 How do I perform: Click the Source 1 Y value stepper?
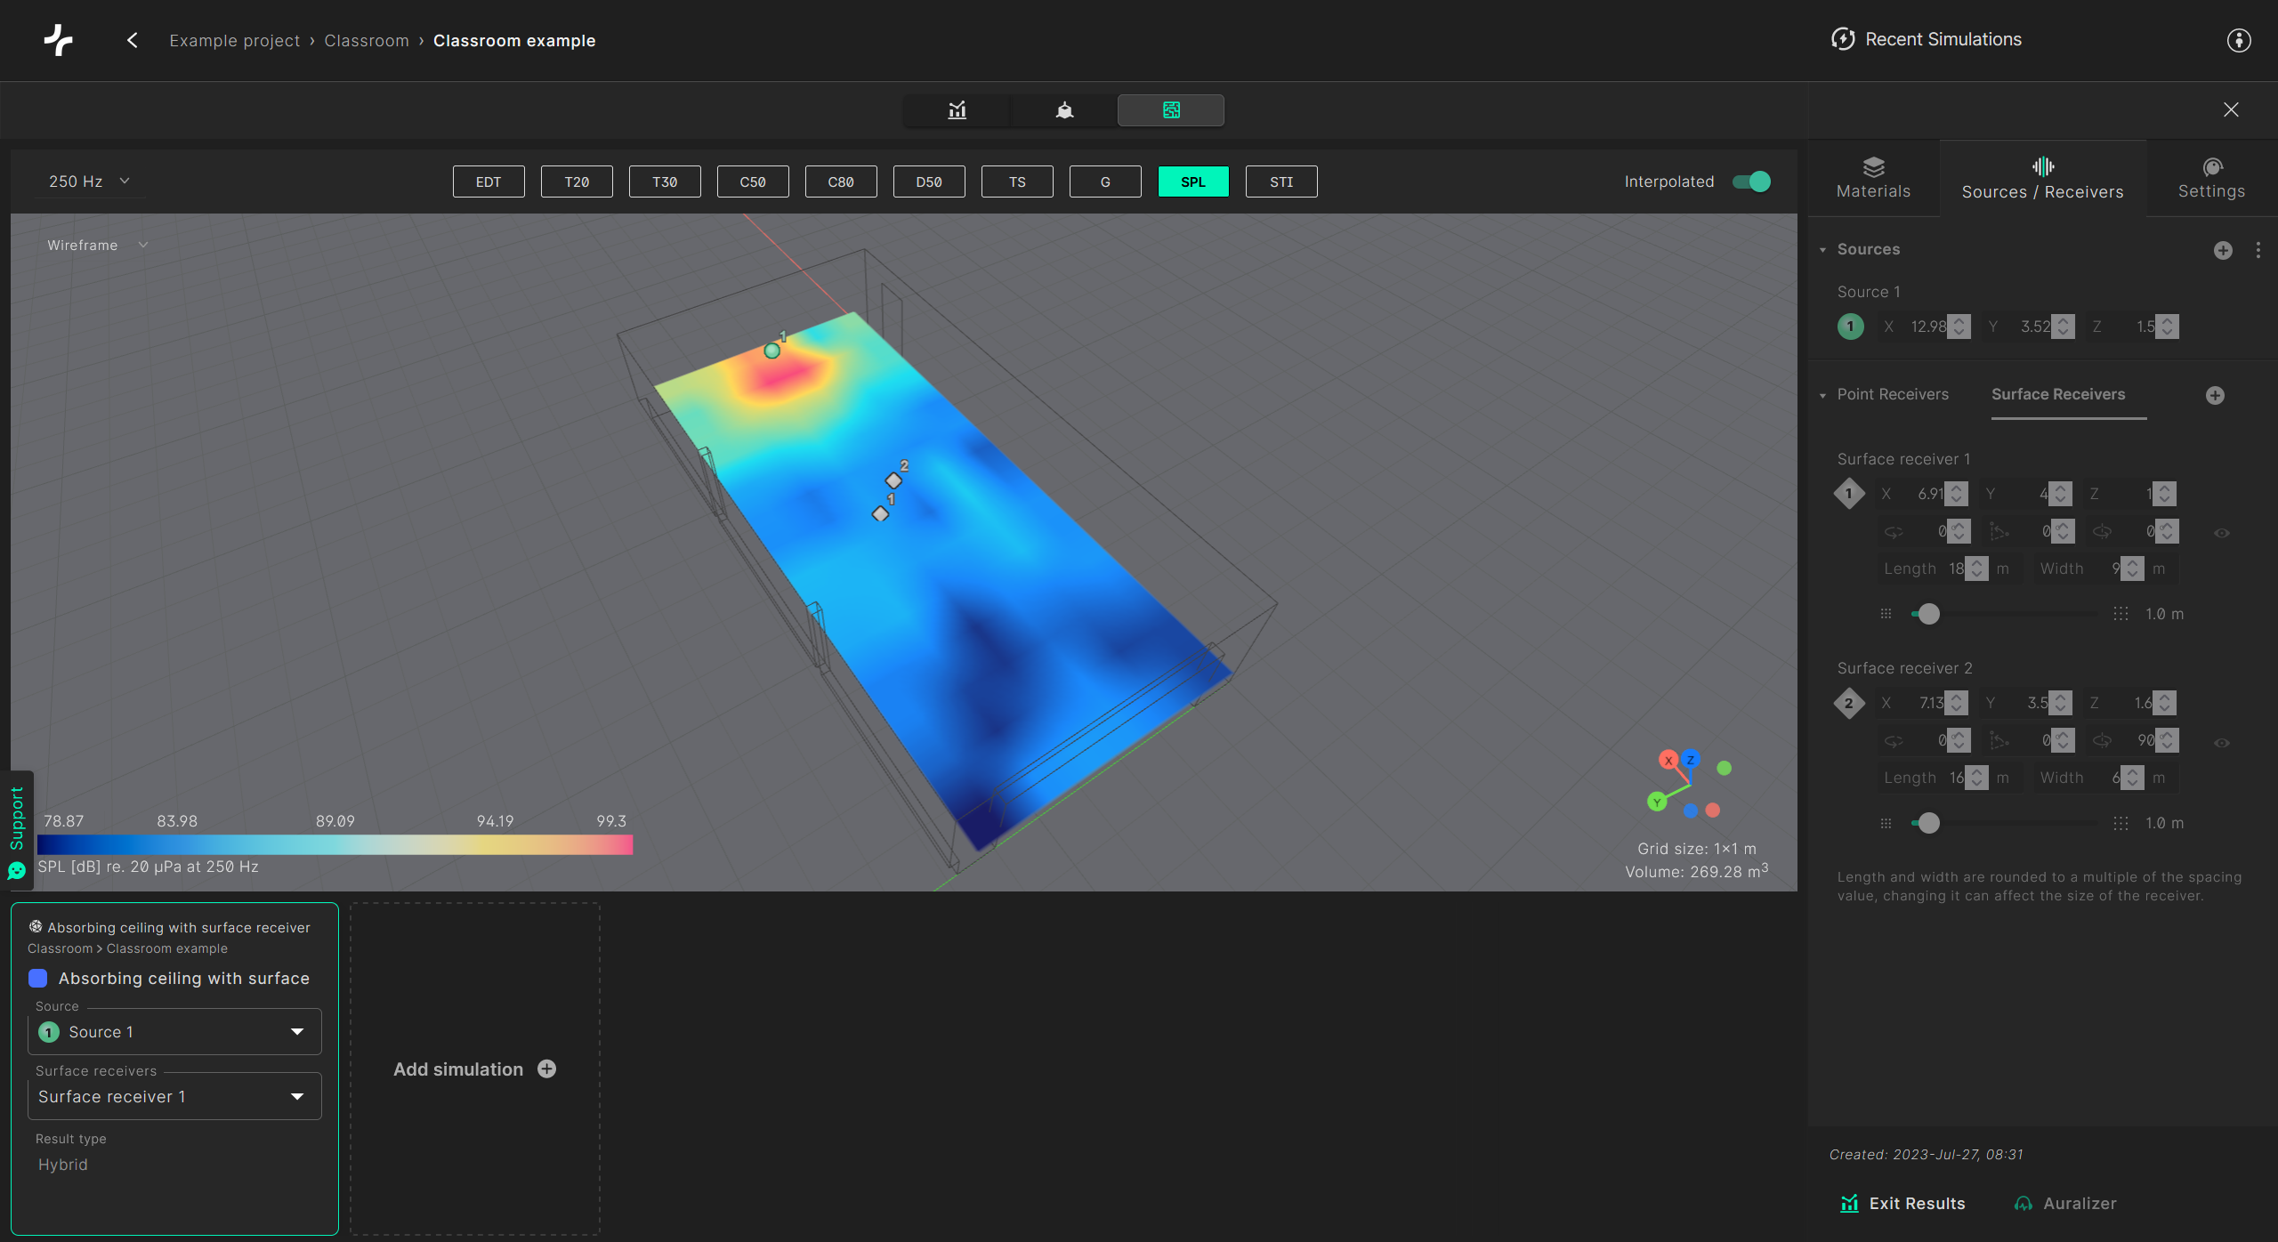pyautogui.click(x=2064, y=327)
